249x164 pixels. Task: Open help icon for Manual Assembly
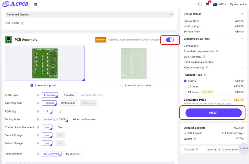207,67
